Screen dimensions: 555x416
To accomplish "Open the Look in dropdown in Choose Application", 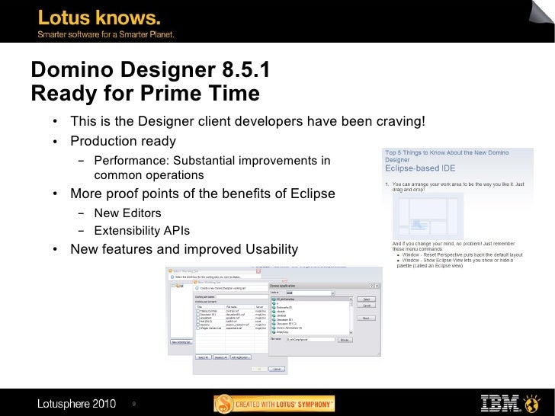I will [x=332, y=293].
